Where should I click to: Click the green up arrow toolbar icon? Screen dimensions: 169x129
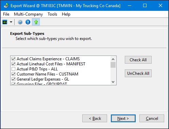36,22
